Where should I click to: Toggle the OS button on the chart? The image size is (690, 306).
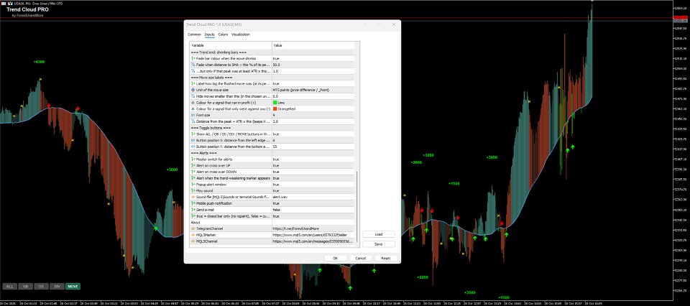pyautogui.click(x=42, y=287)
